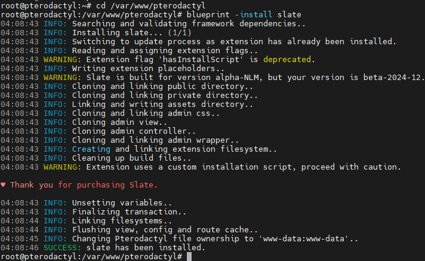425x261 pixels.
Task: Click the final 'root@pterodactyl:/var/www/pterodactyl#' prompt
Action: click(x=91, y=256)
